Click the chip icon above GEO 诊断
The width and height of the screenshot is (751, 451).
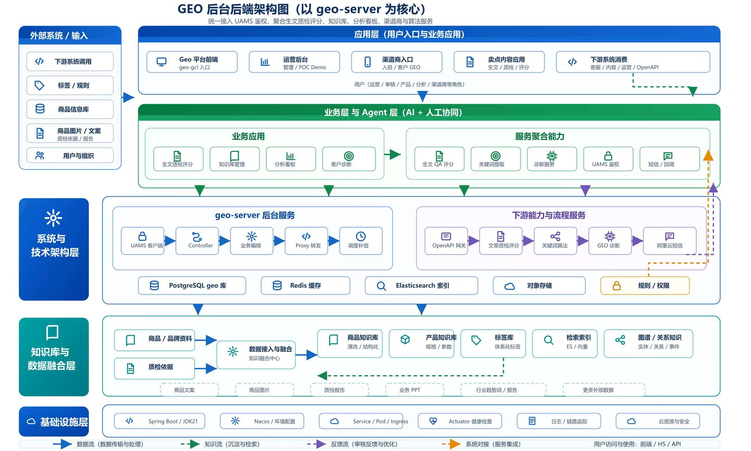pos(610,236)
